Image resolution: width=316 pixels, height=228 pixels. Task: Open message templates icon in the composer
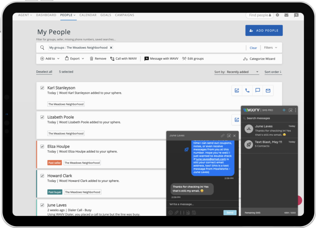point(188,213)
